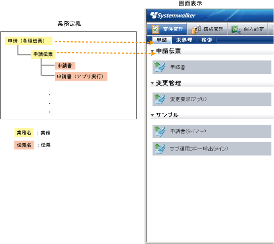The width and height of the screenshot is (274, 244).
Task: Click the icon beside 申請書 in 申請伝票
Action: [160, 67]
